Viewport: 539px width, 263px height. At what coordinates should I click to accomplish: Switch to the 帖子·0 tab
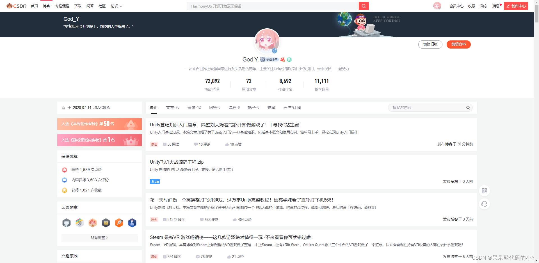click(x=253, y=108)
